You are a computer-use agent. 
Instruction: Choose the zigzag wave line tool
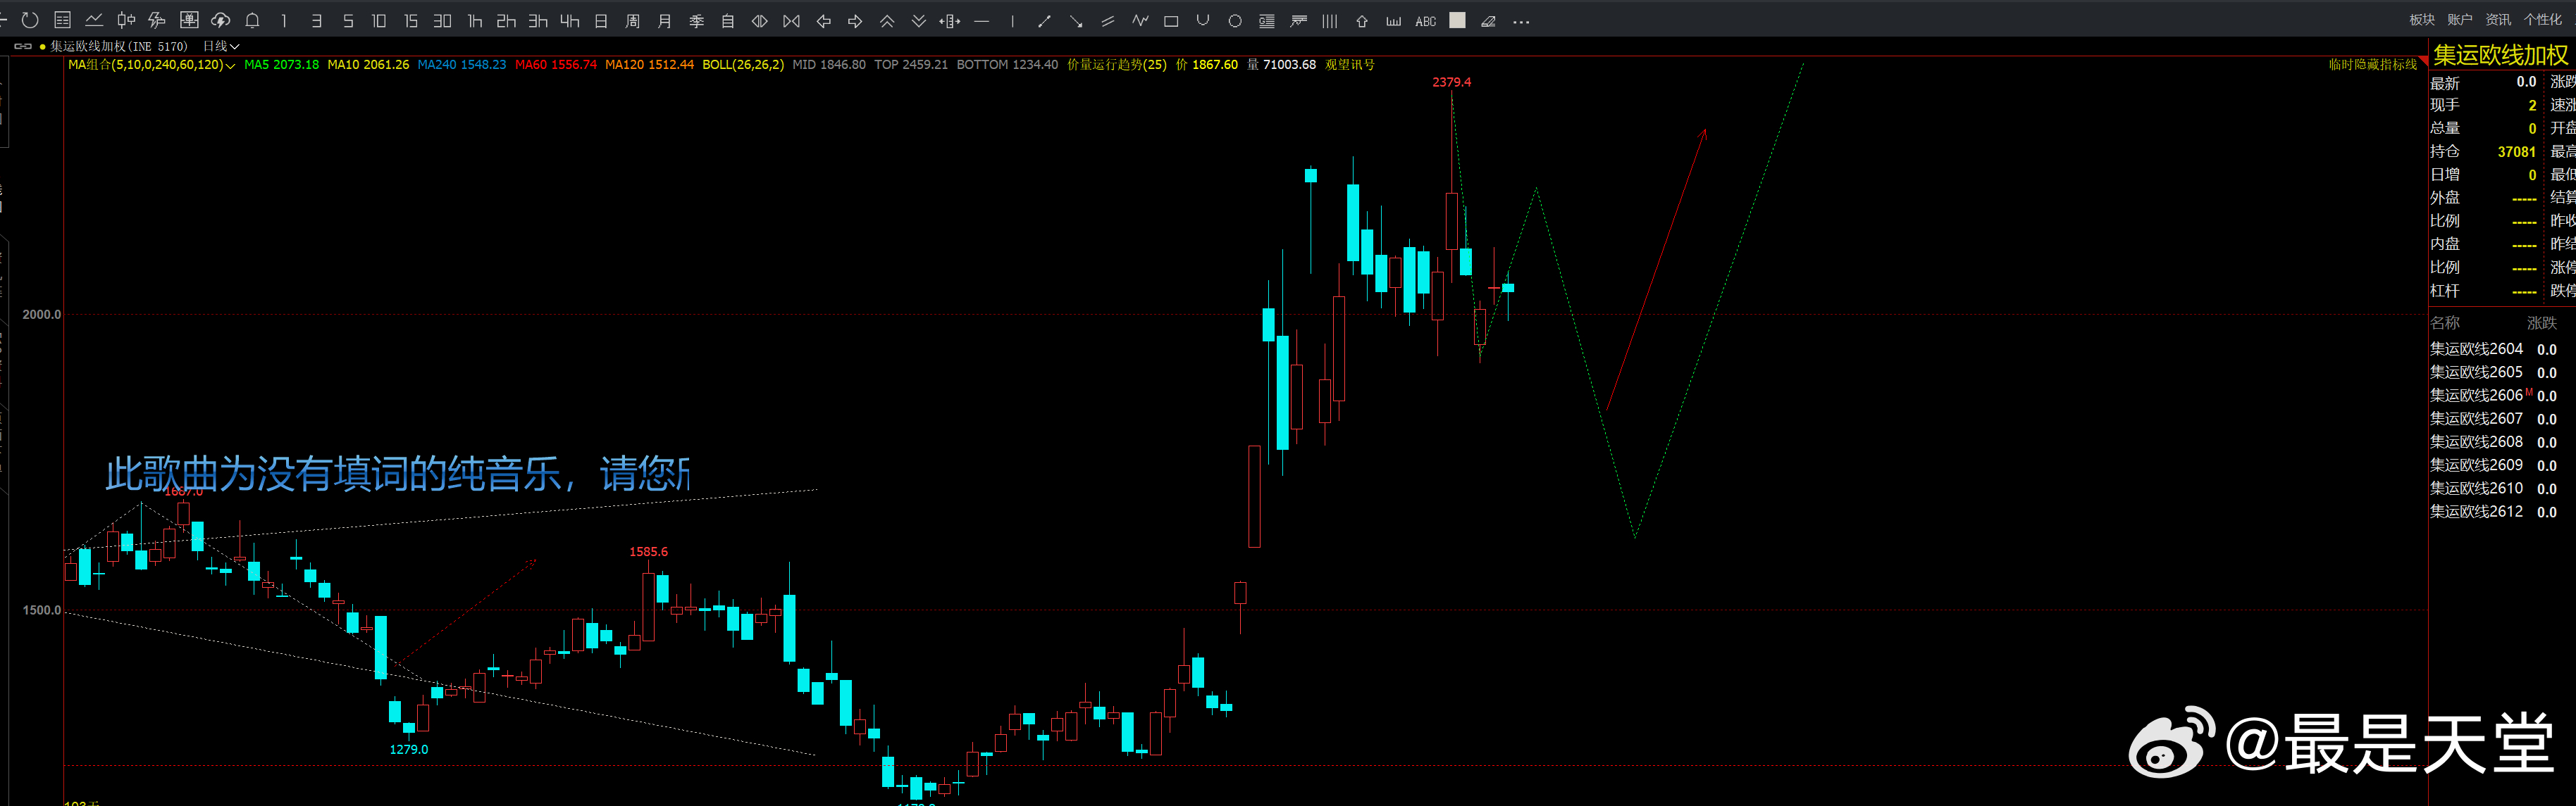[1140, 21]
